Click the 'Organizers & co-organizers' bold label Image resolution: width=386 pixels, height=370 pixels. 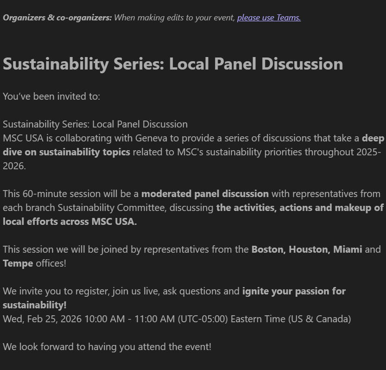point(57,18)
